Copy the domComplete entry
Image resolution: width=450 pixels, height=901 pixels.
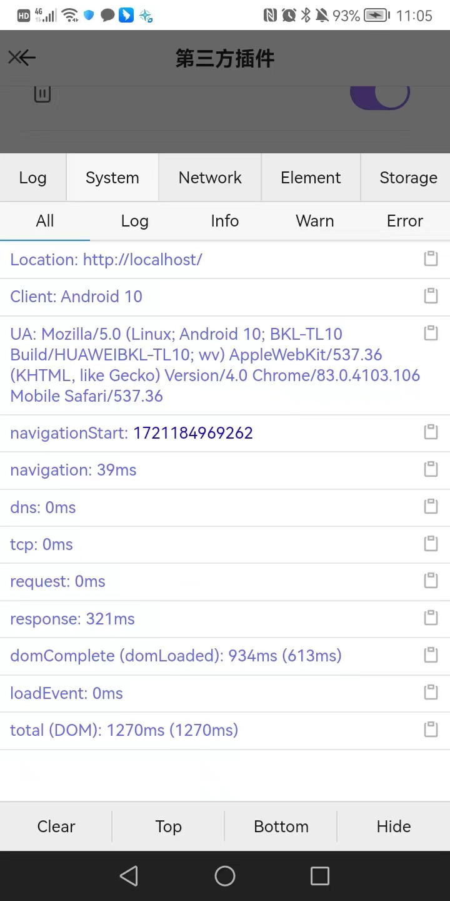coord(431,655)
